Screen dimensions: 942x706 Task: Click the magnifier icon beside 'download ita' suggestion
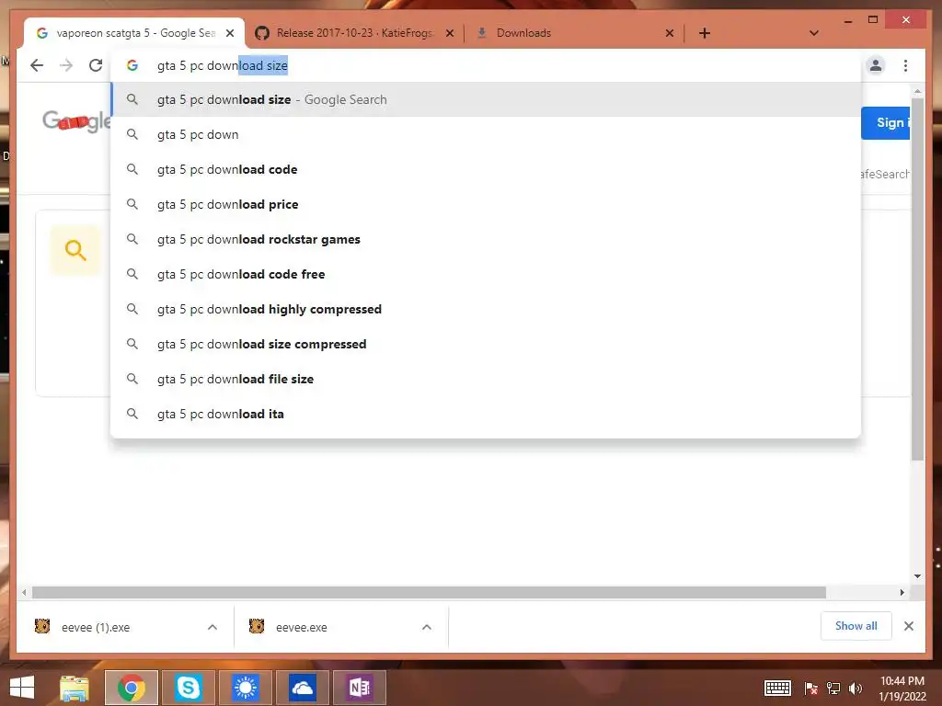(132, 414)
